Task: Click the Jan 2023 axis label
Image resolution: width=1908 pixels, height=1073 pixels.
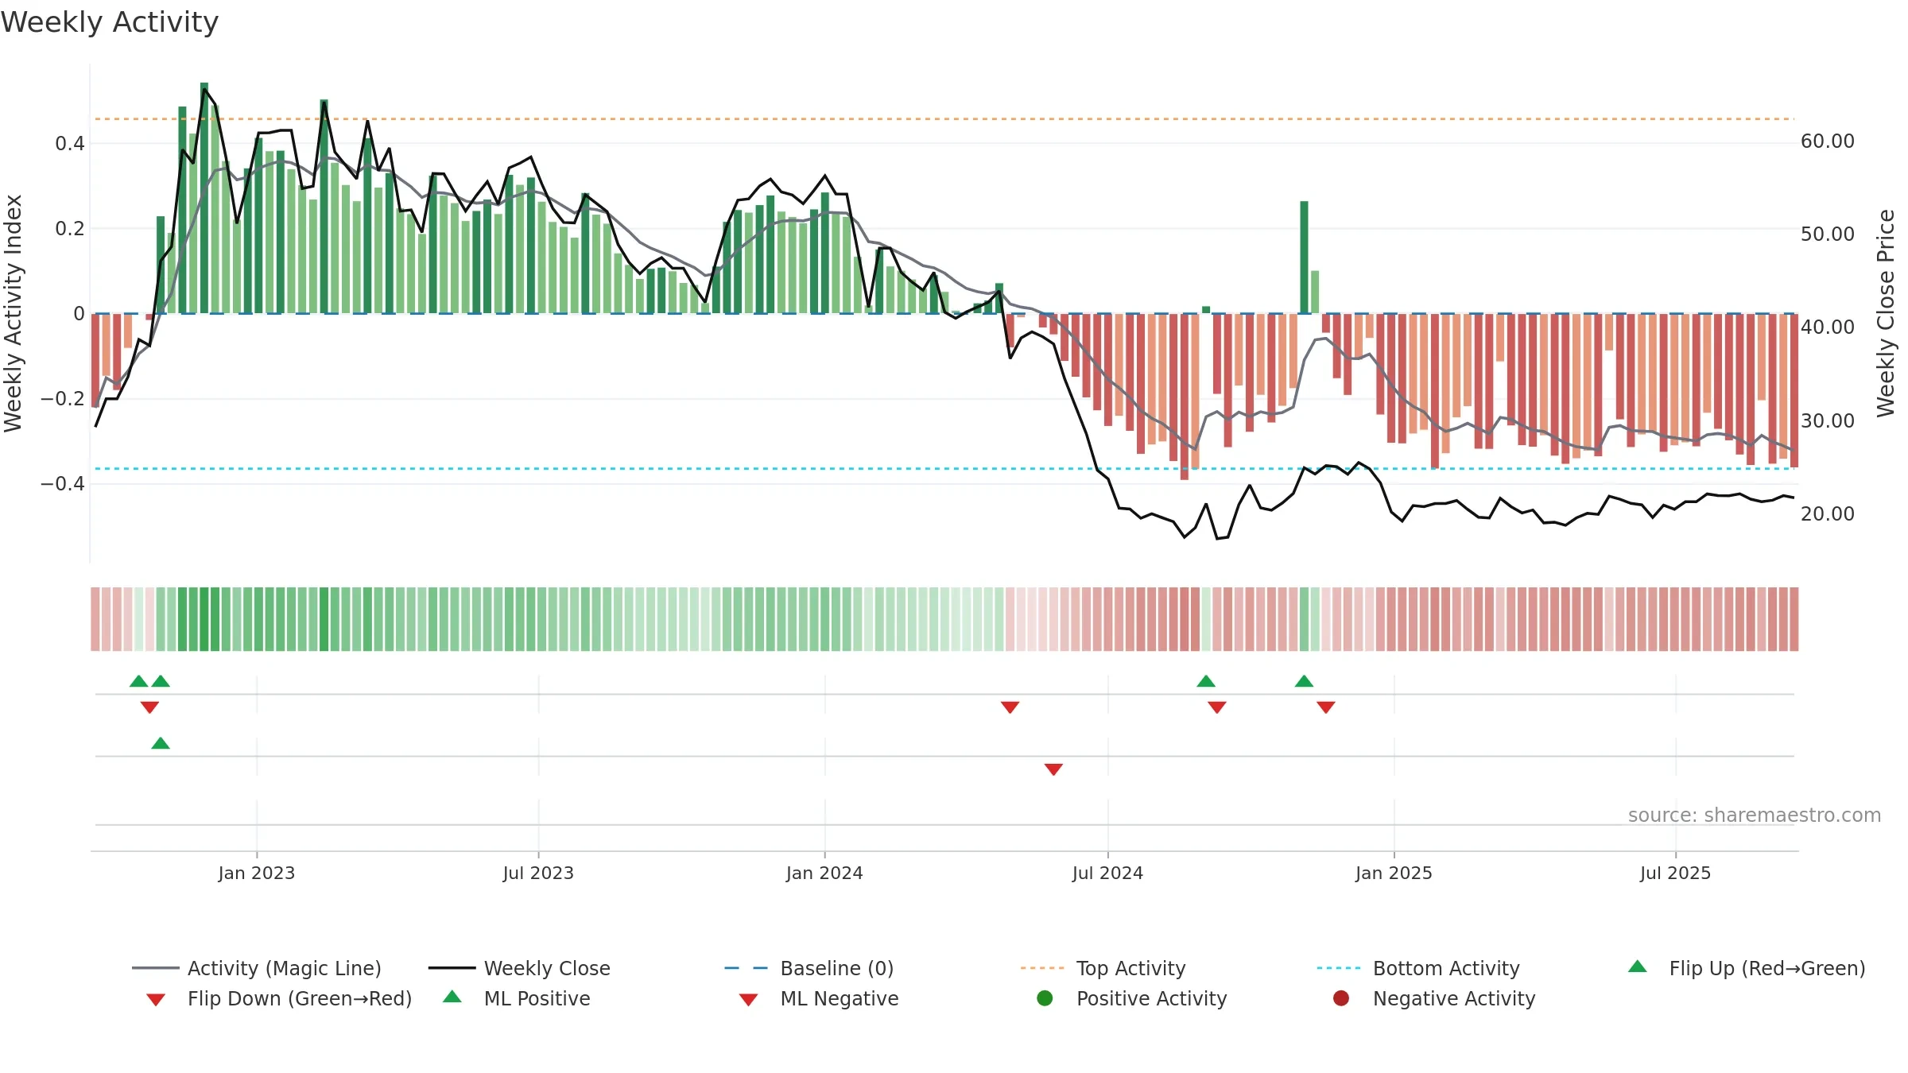Action: coord(257,873)
